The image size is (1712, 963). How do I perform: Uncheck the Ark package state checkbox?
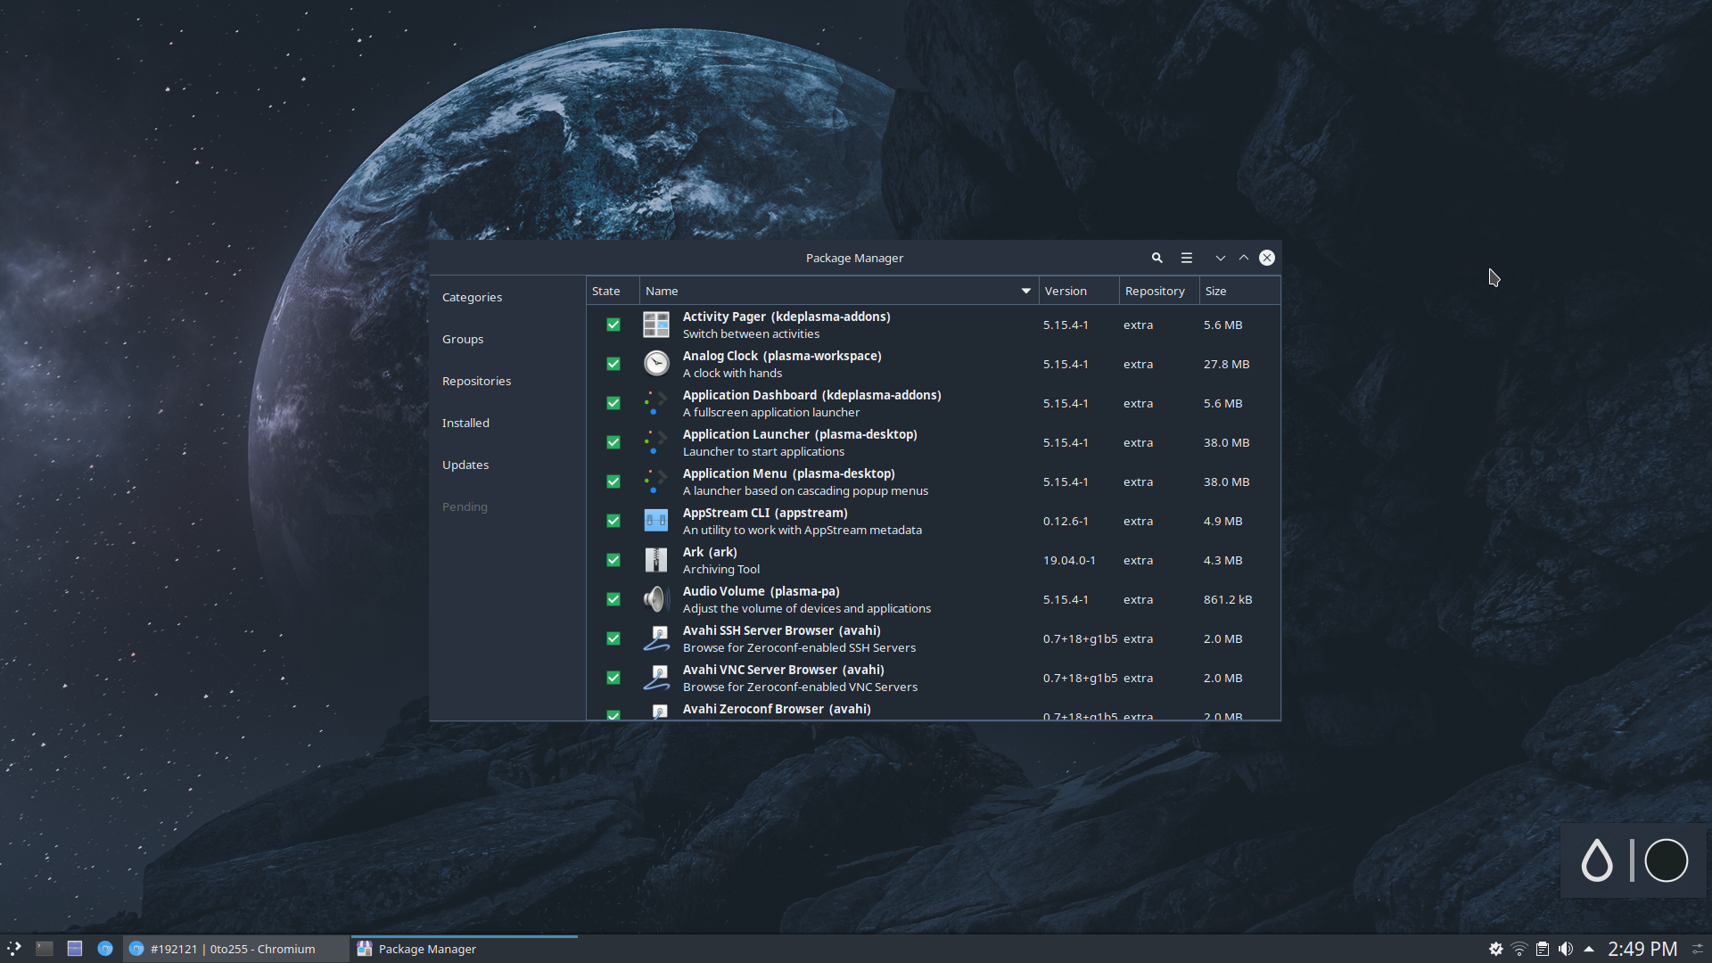pyautogui.click(x=613, y=560)
